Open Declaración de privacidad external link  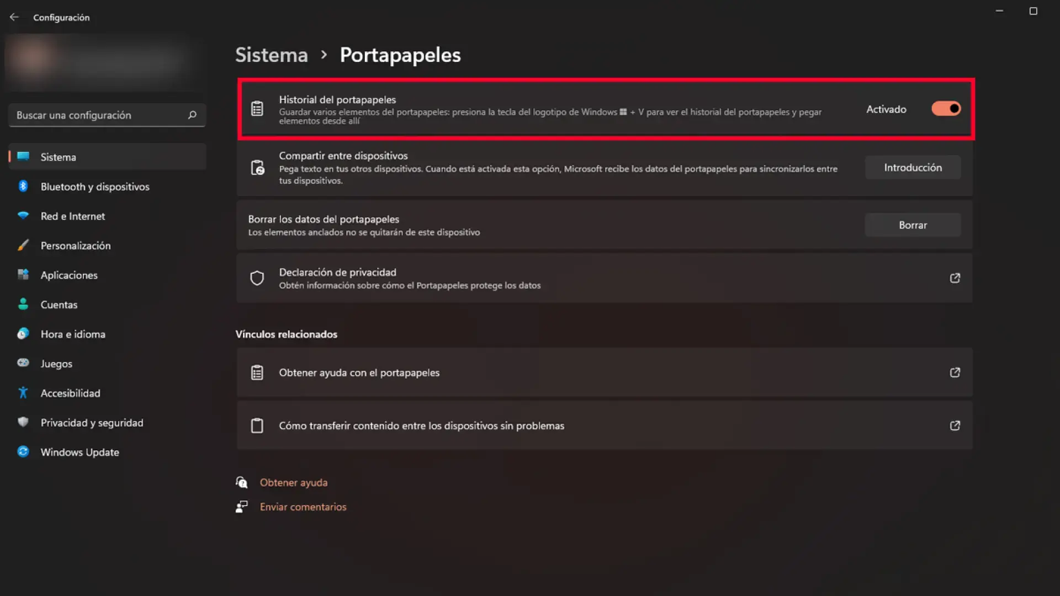pos(955,278)
